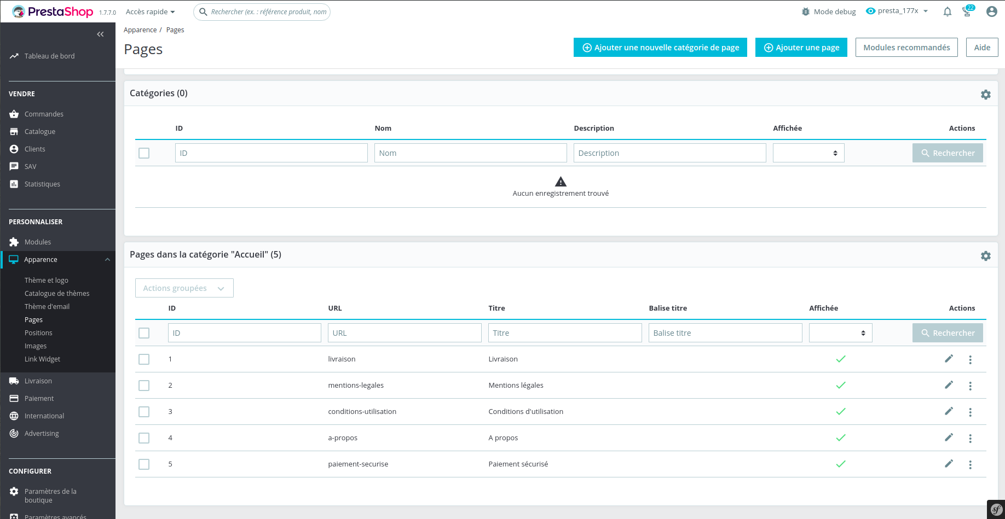Navigate to Catalogue de thèmes in sidebar
The height and width of the screenshot is (519, 1005).
pyautogui.click(x=57, y=293)
